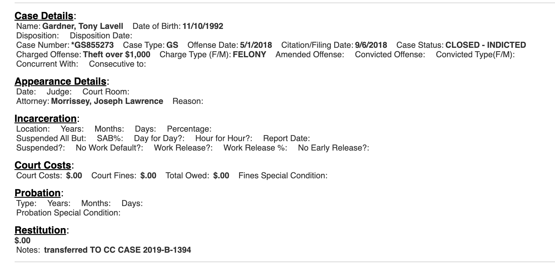Image resolution: width=555 pixels, height=265 pixels.
Task: Click the Restitution heading
Action: [40, 230]
